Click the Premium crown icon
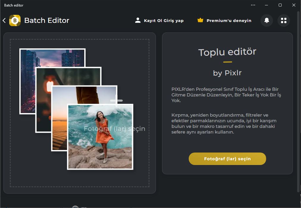 click(x=200, y=20)
